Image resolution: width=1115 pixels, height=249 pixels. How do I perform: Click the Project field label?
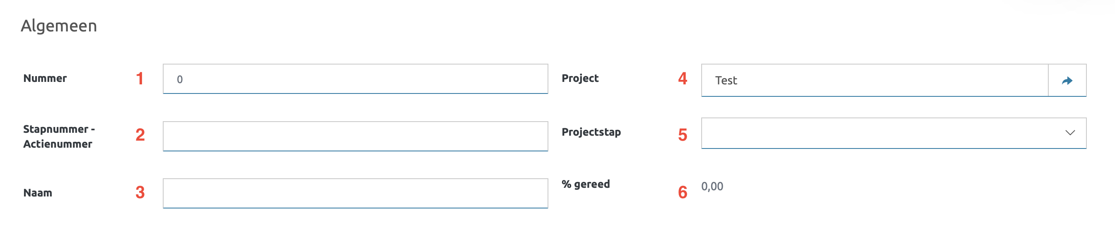tap(580, 78)
